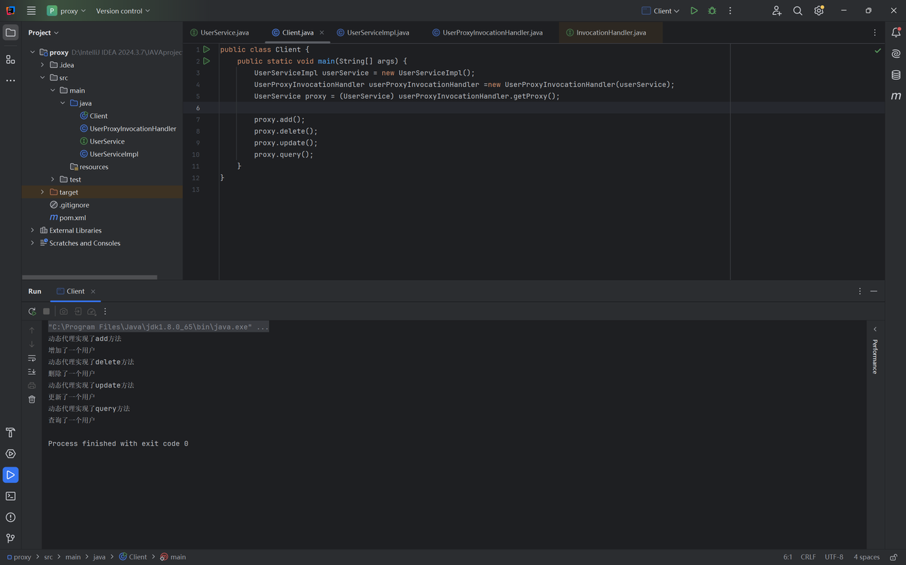Open the Database tool window
This screenshot has width=906, height=565.
pyautogui.click(x=896, y=75)
